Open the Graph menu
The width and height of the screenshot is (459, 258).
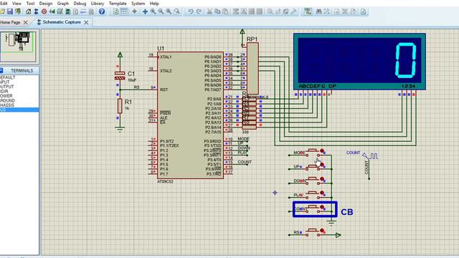pos(63,4)
